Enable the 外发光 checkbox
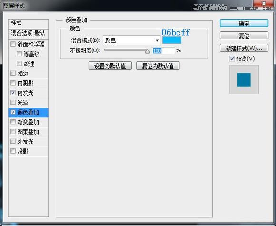This screenshot has height=226, width=276. click(x=13, y=141)
